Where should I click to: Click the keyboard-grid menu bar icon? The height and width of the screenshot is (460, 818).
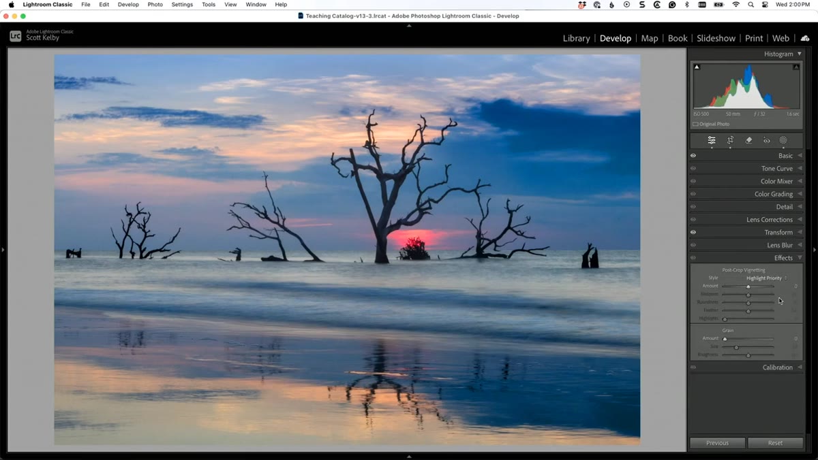(701, 5)
